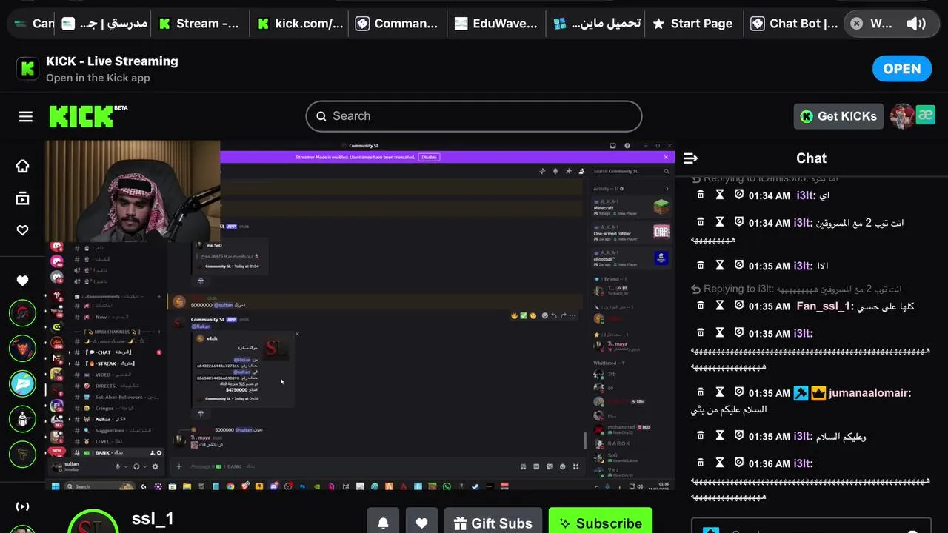Delete i3lt's 'الالا' message

coord(701,265)
